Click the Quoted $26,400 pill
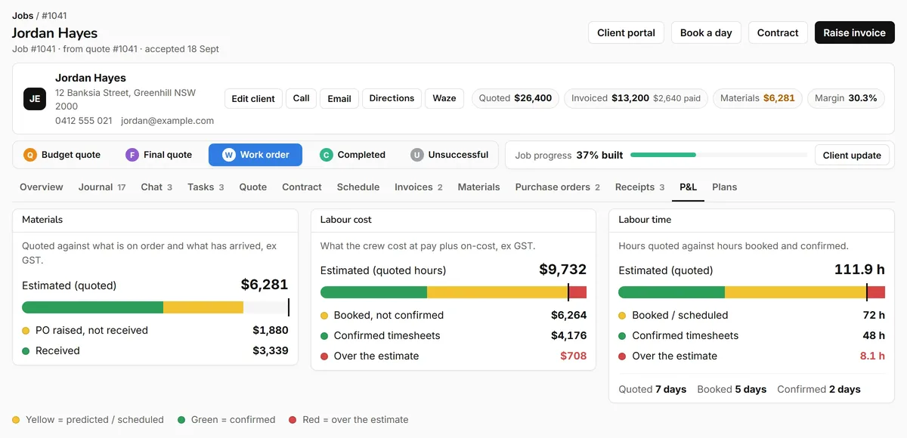907x438 pixels. [x=515, y=98]
